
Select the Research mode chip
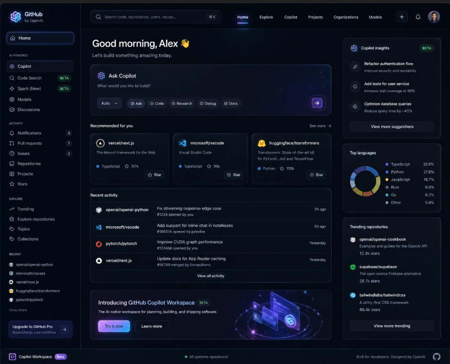[182, 104]
